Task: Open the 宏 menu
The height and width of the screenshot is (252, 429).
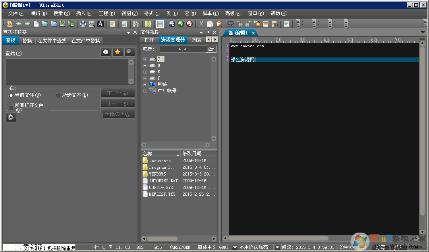Action: 190,13
